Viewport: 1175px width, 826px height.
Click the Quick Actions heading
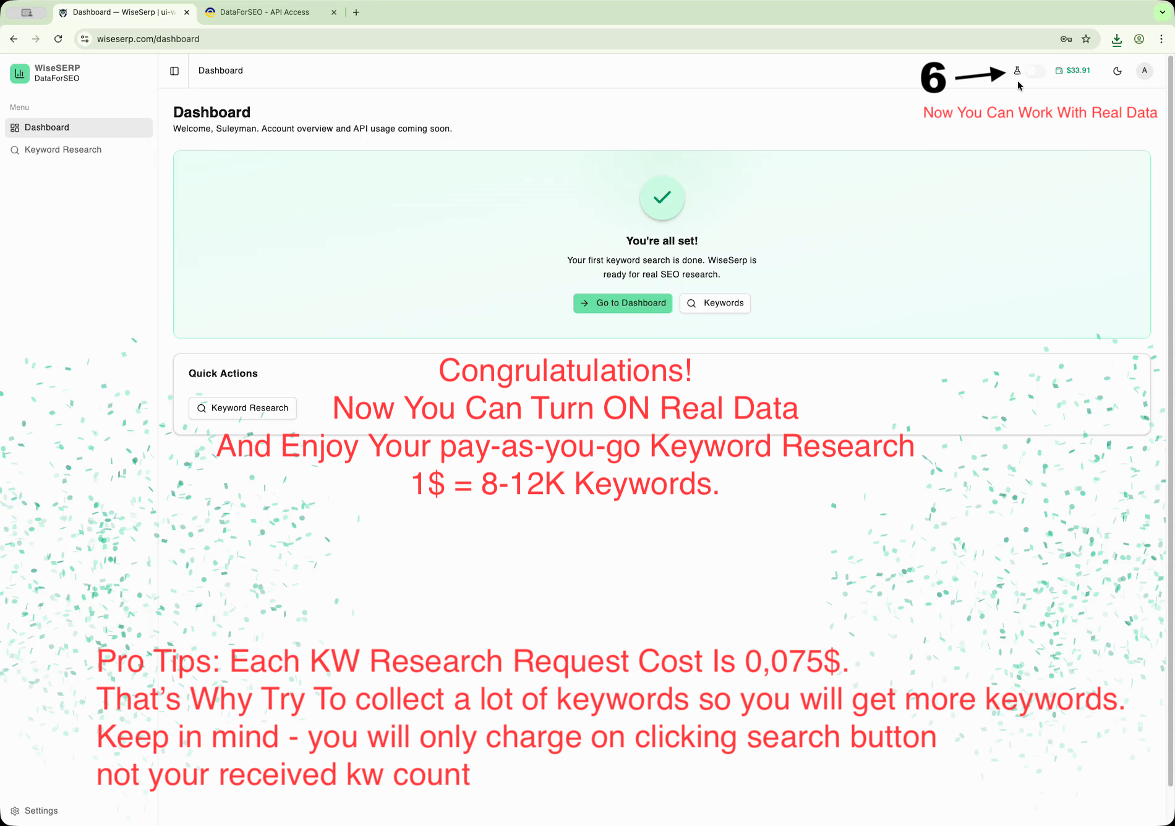[x=223, y=373]
